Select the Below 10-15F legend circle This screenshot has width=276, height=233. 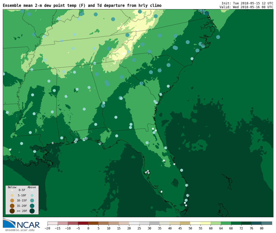coord(12,201)
